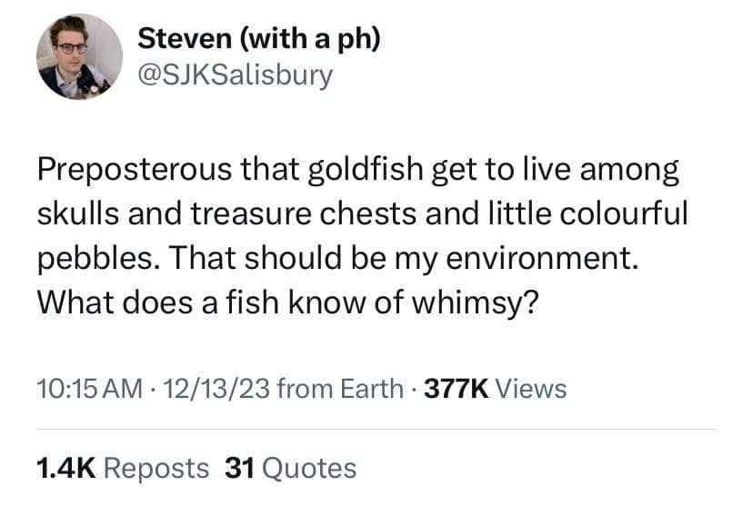
Task: Open the 1.4K Reposts list
Action: (x=122, y=468)
